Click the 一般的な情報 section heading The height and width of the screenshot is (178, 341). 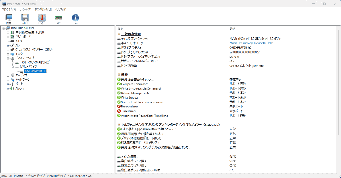click(x=131, y=34)
